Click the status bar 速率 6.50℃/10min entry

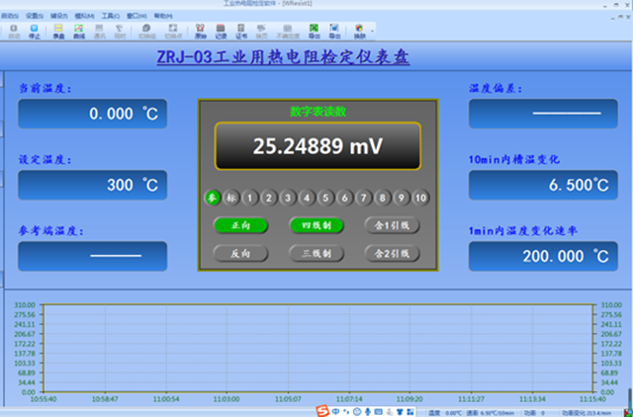491,413
